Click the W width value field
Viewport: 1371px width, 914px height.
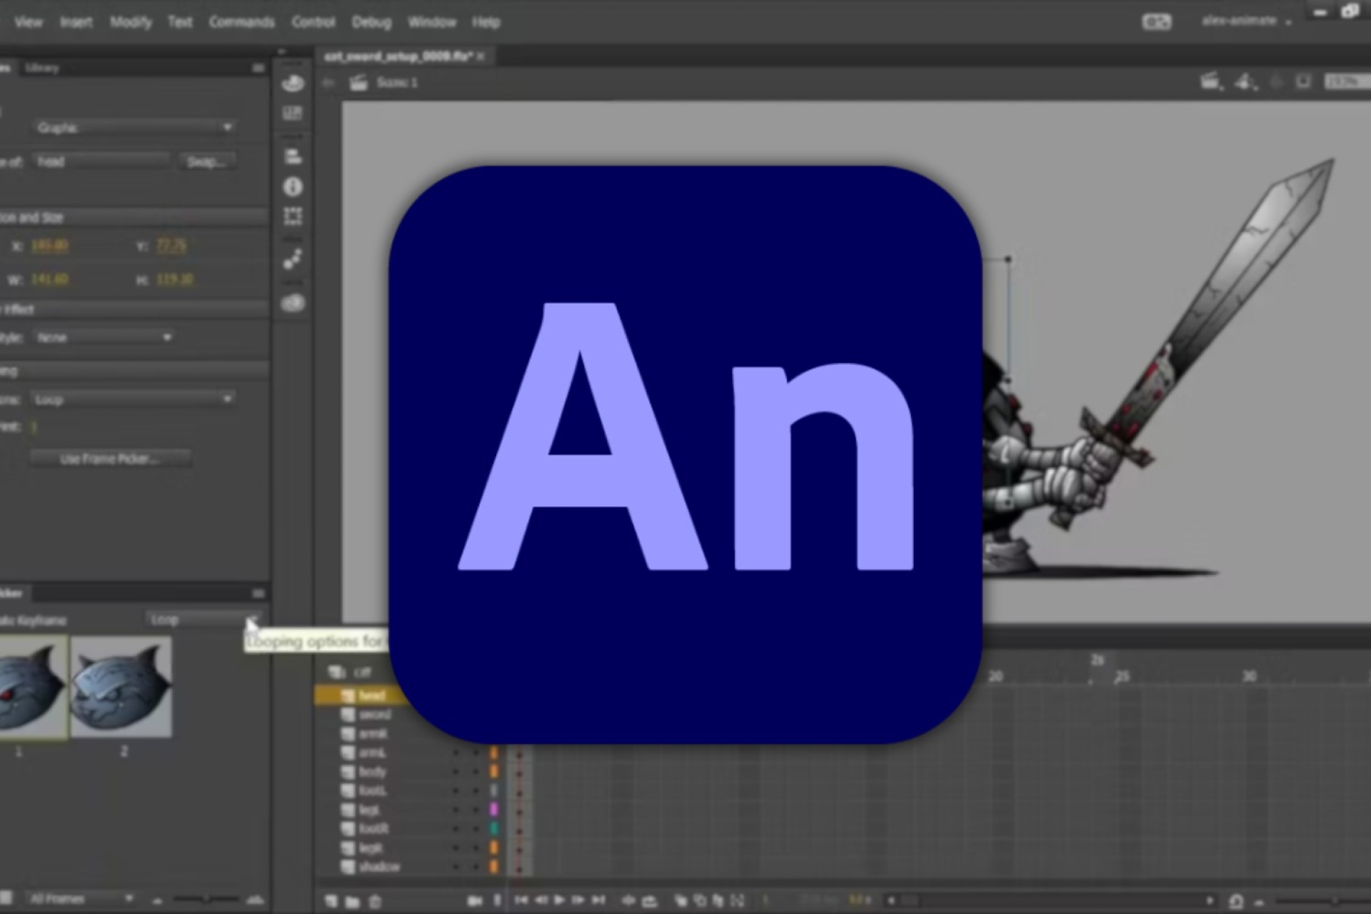[50, 279]
